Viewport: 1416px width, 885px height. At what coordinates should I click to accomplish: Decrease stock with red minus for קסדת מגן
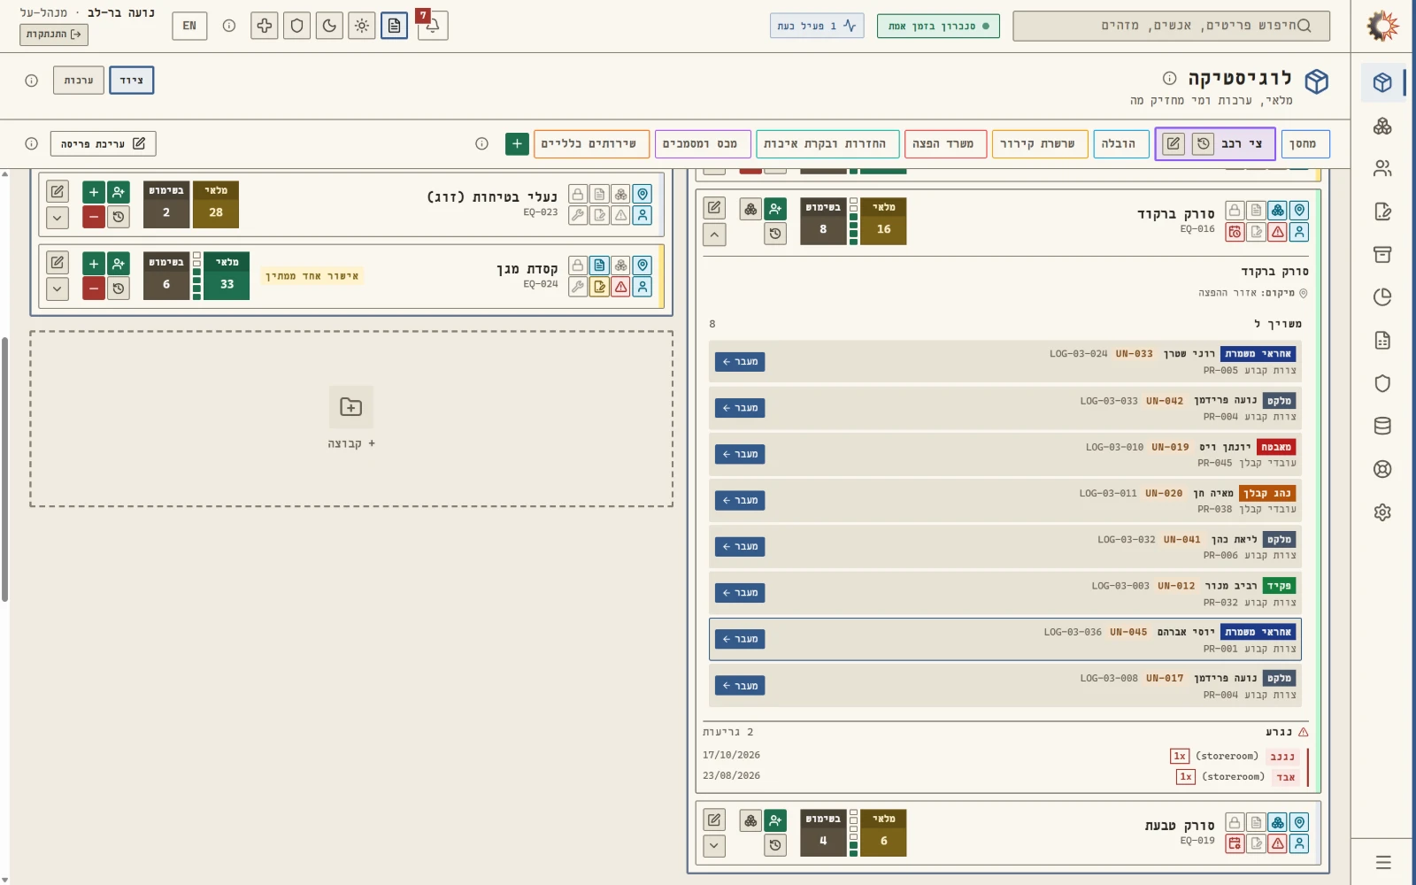[94, 289]
